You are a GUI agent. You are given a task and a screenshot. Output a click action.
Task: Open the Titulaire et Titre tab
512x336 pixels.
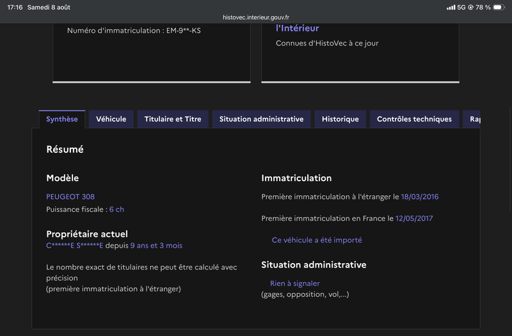click(x=173, y=119)
